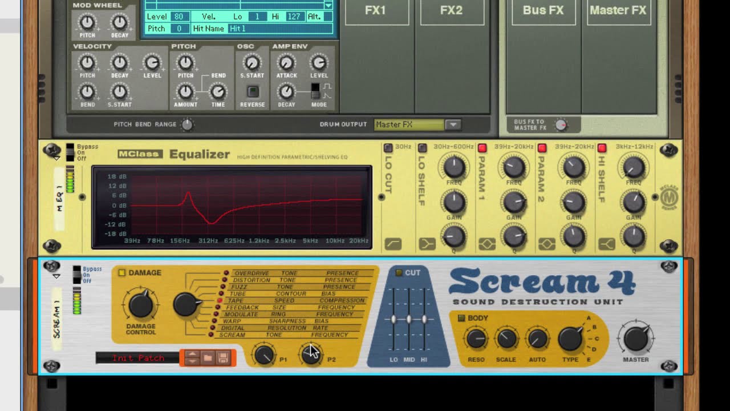The image size is (730, 411).
Task: Click the Bus FX to Master FX knob
Action: pos(561,124)
